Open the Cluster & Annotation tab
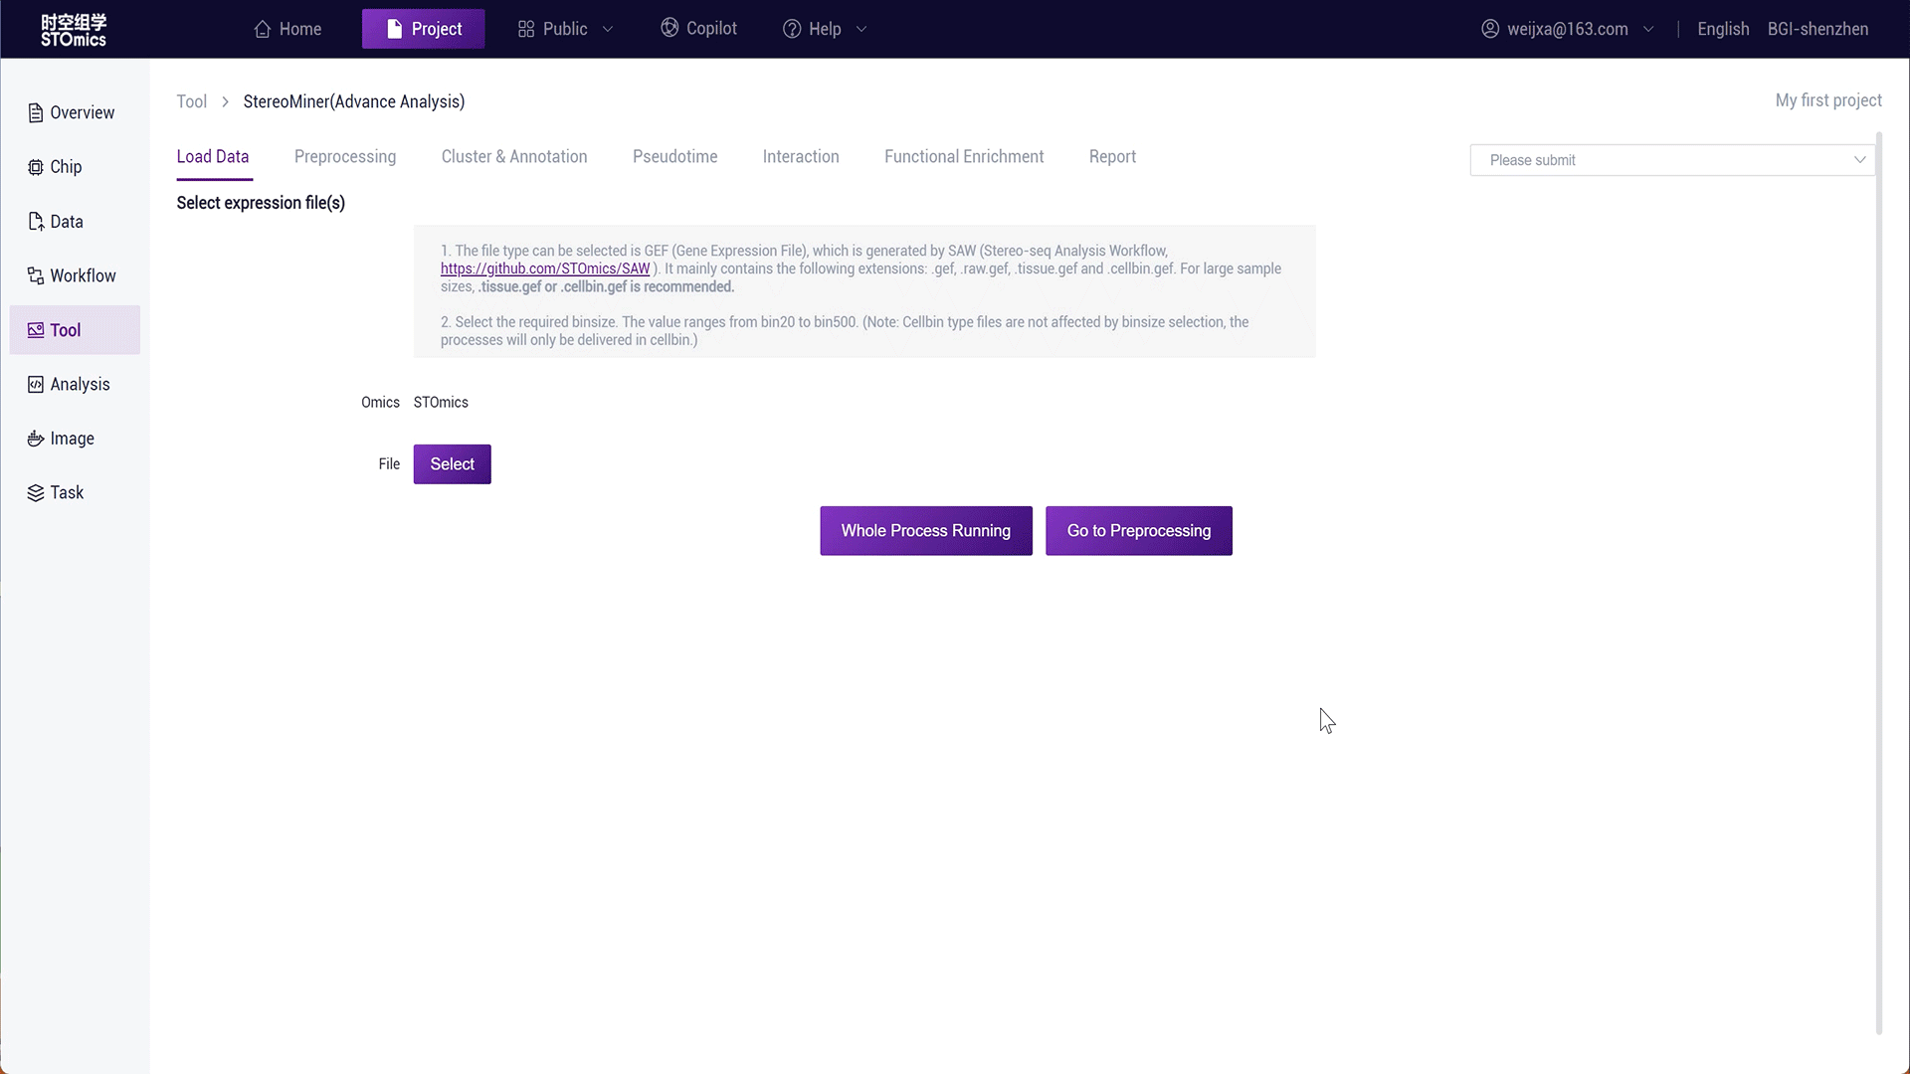1910x1074 pixels. pyautogui.click(x=514, y=156)
